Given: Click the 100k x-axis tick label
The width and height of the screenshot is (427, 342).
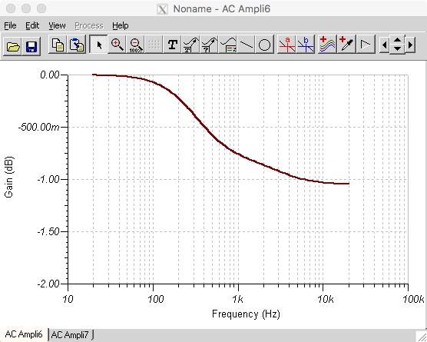Looking at the screenshot, I should click(413, 299).
